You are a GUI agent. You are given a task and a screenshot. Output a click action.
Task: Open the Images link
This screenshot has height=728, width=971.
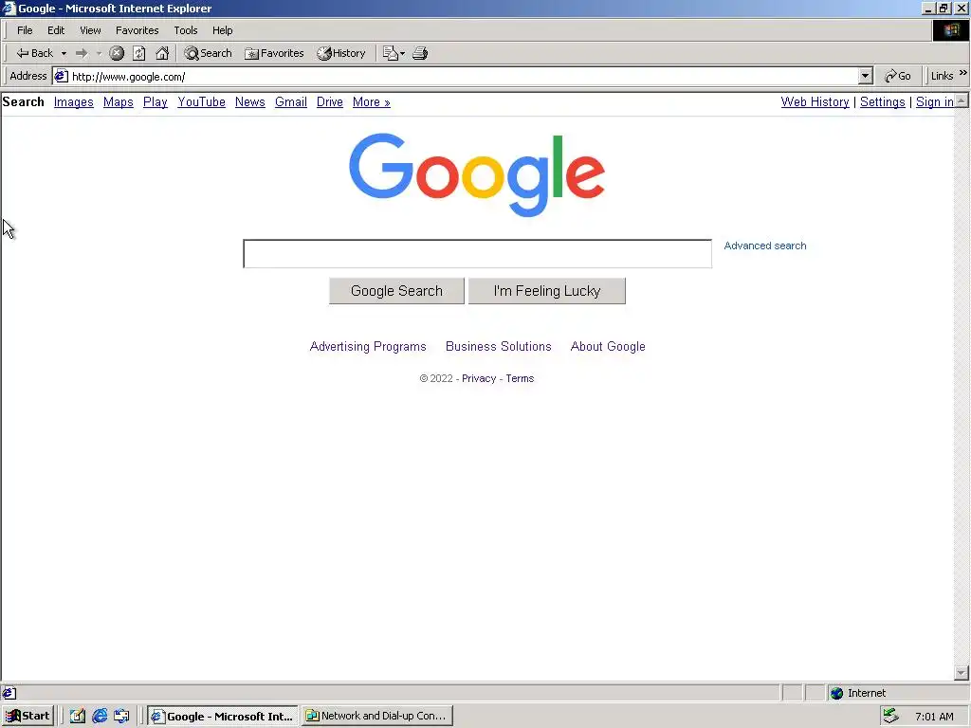coord(74,102)
